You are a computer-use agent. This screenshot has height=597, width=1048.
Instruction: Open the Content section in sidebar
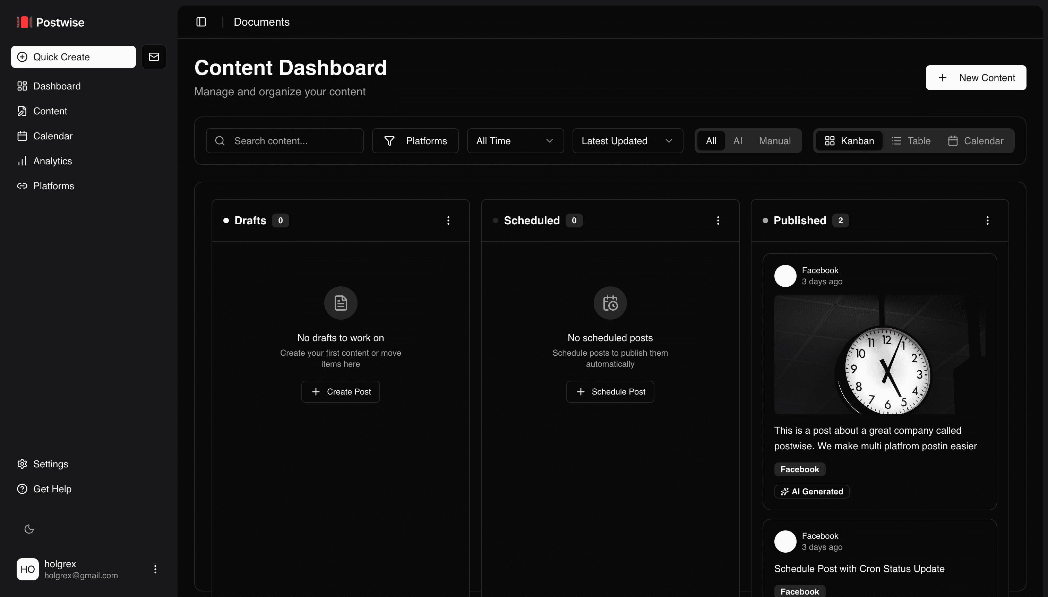tap(50, 111)
